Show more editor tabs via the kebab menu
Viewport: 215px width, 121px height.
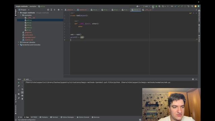(x=196, y=10)
